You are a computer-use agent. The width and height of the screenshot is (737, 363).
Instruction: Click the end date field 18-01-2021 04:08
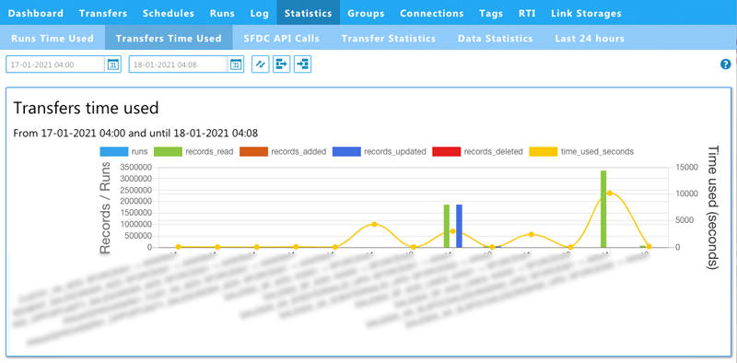pos(178,64)
